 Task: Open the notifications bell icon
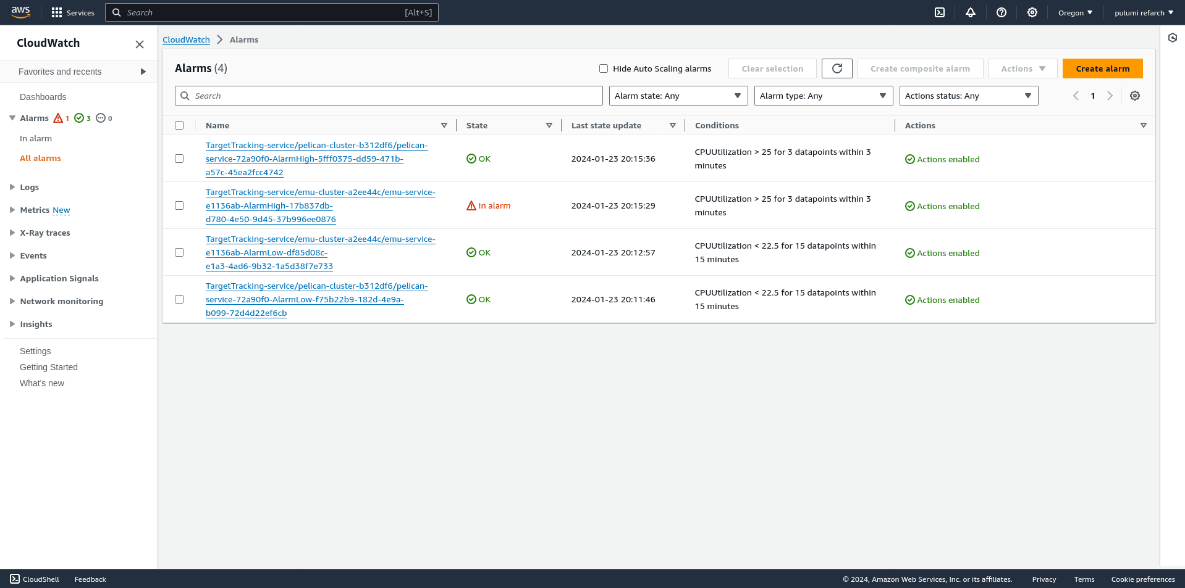click(x=970, y=12)
